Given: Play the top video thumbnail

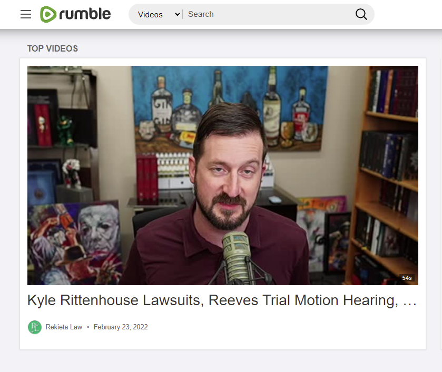Looking at the screenshot, I should pyautogui.click(x=223, y=175).
